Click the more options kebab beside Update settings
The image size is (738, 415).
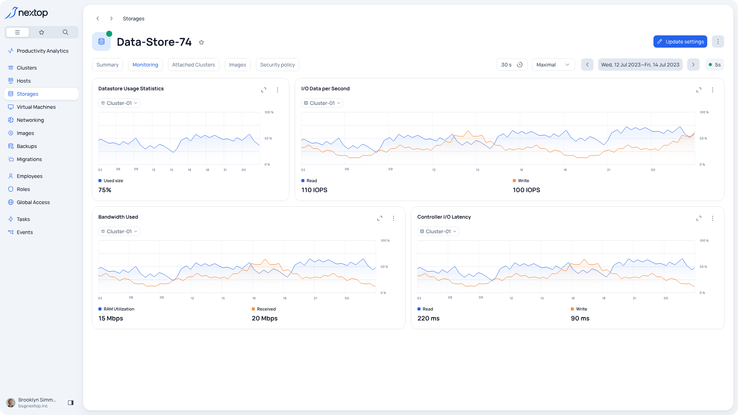click(x=718, y=41)
